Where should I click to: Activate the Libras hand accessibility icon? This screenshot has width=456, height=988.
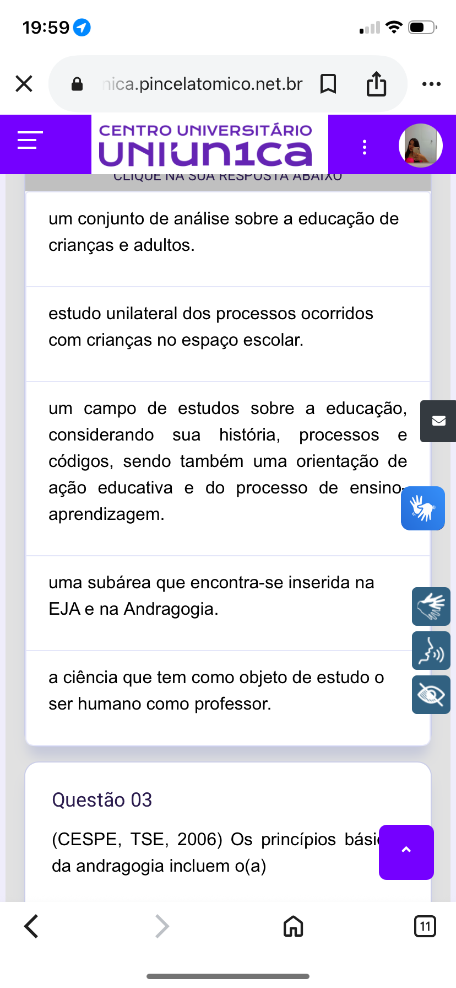click(431, 606)
